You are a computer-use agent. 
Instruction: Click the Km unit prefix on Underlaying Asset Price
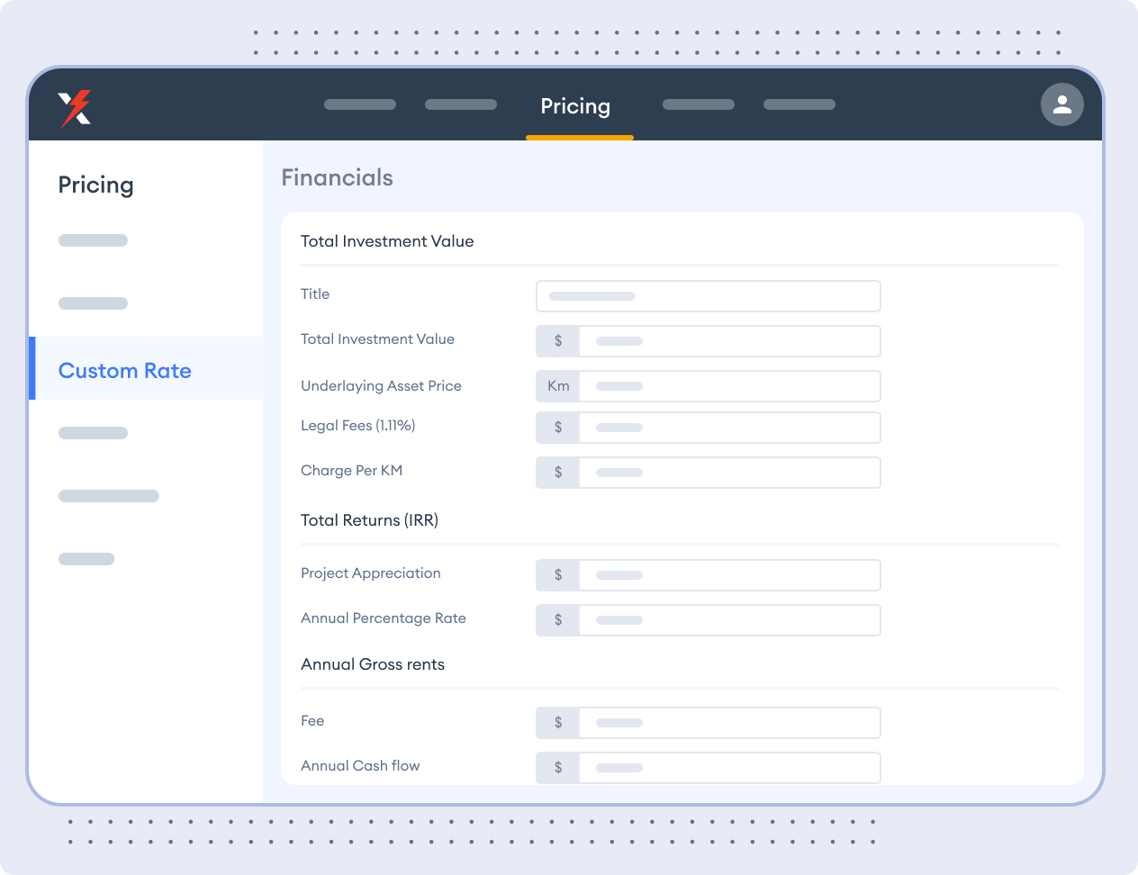coord(557,385)
